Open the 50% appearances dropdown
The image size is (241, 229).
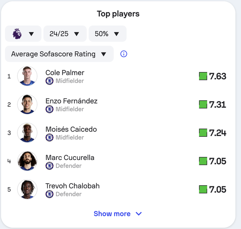point(108,34)
